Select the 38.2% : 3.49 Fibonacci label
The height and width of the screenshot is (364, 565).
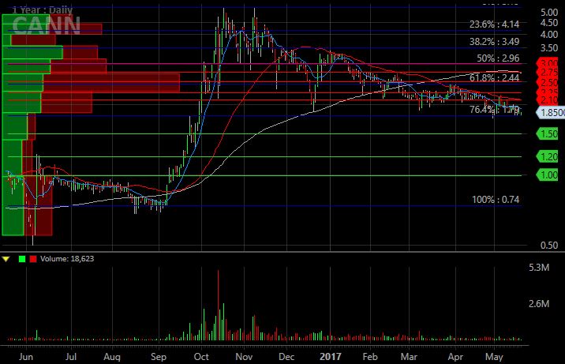point(494,41)
